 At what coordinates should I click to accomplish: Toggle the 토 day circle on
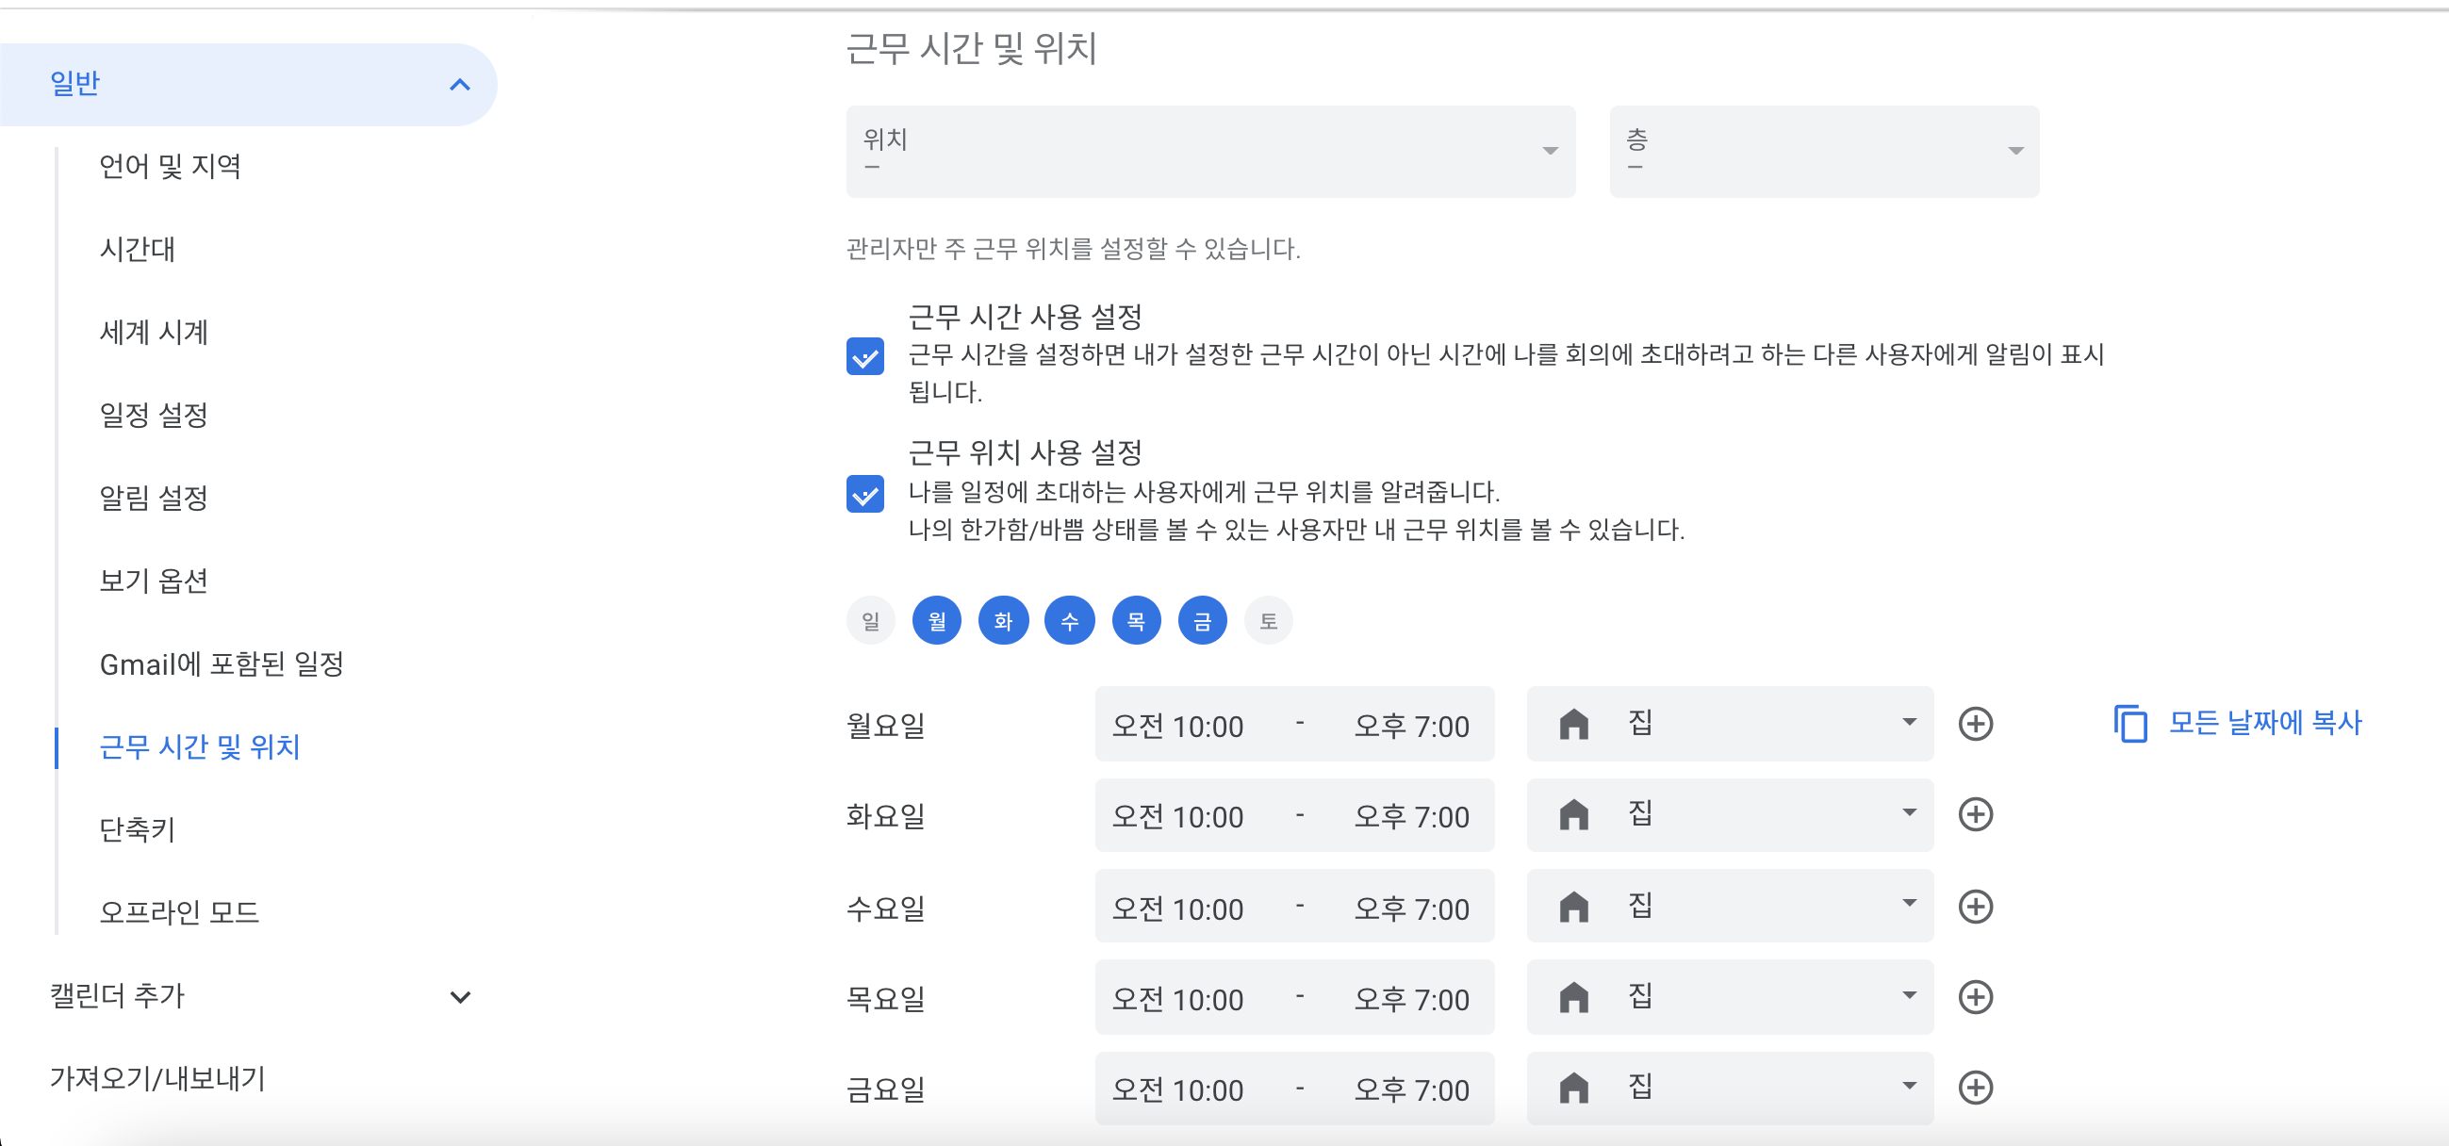[1267, 621]
